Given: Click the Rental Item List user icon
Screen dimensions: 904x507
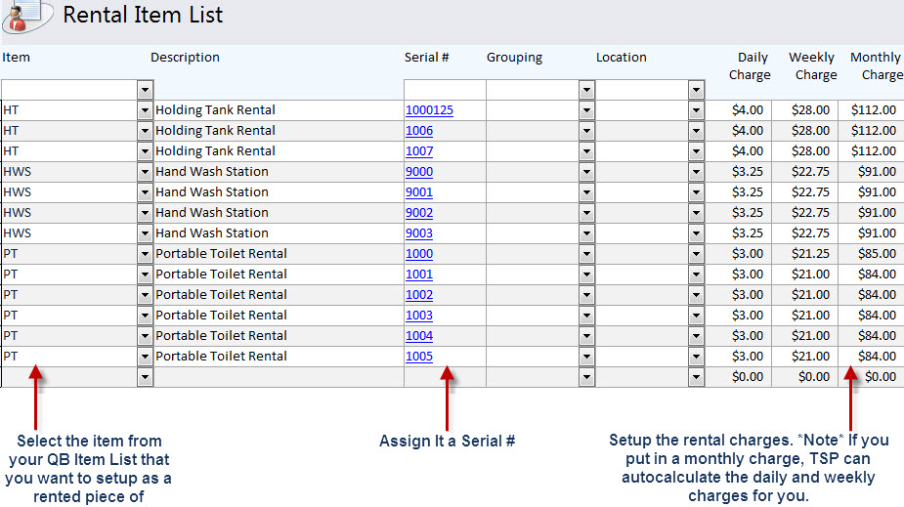Looking at the screenshot, I should 26,17.
